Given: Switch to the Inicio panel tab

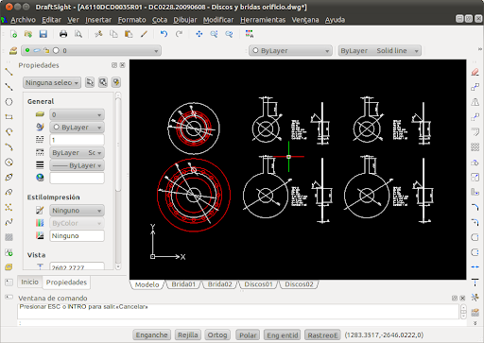Looking at the screenshot, I should point(29,282).
